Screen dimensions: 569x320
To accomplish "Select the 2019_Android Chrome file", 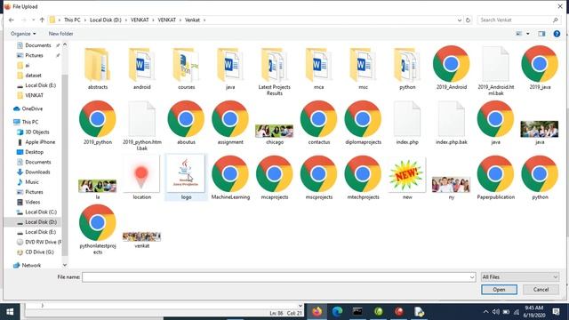I will point(451,68).
